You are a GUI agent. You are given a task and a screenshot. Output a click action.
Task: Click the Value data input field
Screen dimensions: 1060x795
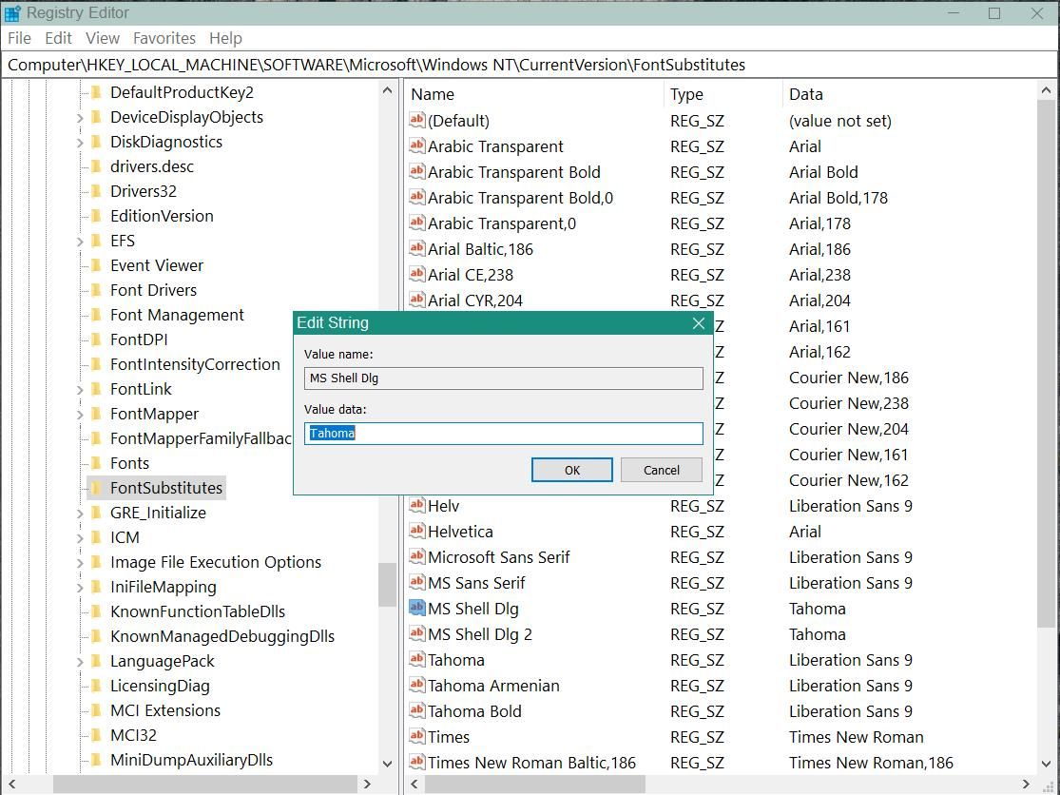click(x=504, y=434)
